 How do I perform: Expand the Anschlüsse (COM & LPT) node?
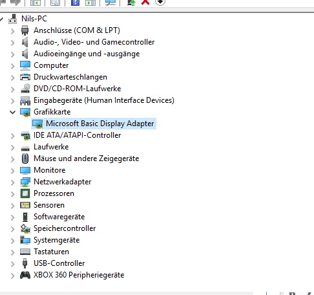13,31
